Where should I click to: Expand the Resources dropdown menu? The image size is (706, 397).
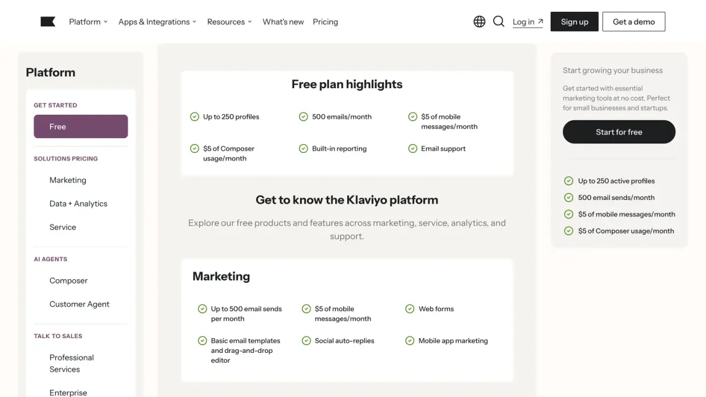(229, 22)
